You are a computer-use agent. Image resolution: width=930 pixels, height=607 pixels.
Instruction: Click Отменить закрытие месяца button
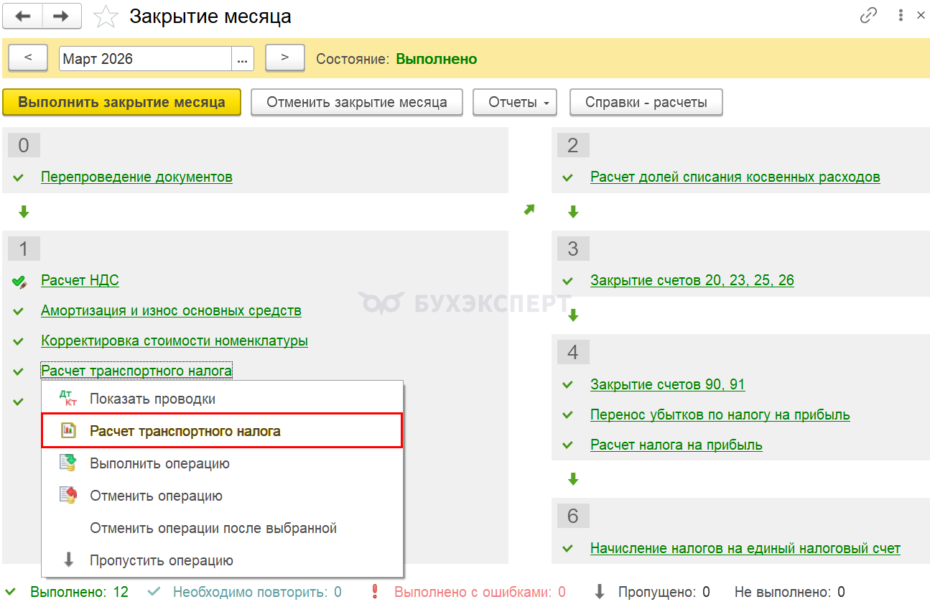357,102
